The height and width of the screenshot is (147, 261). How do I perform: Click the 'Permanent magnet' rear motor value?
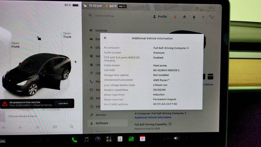tap(164, 99)
